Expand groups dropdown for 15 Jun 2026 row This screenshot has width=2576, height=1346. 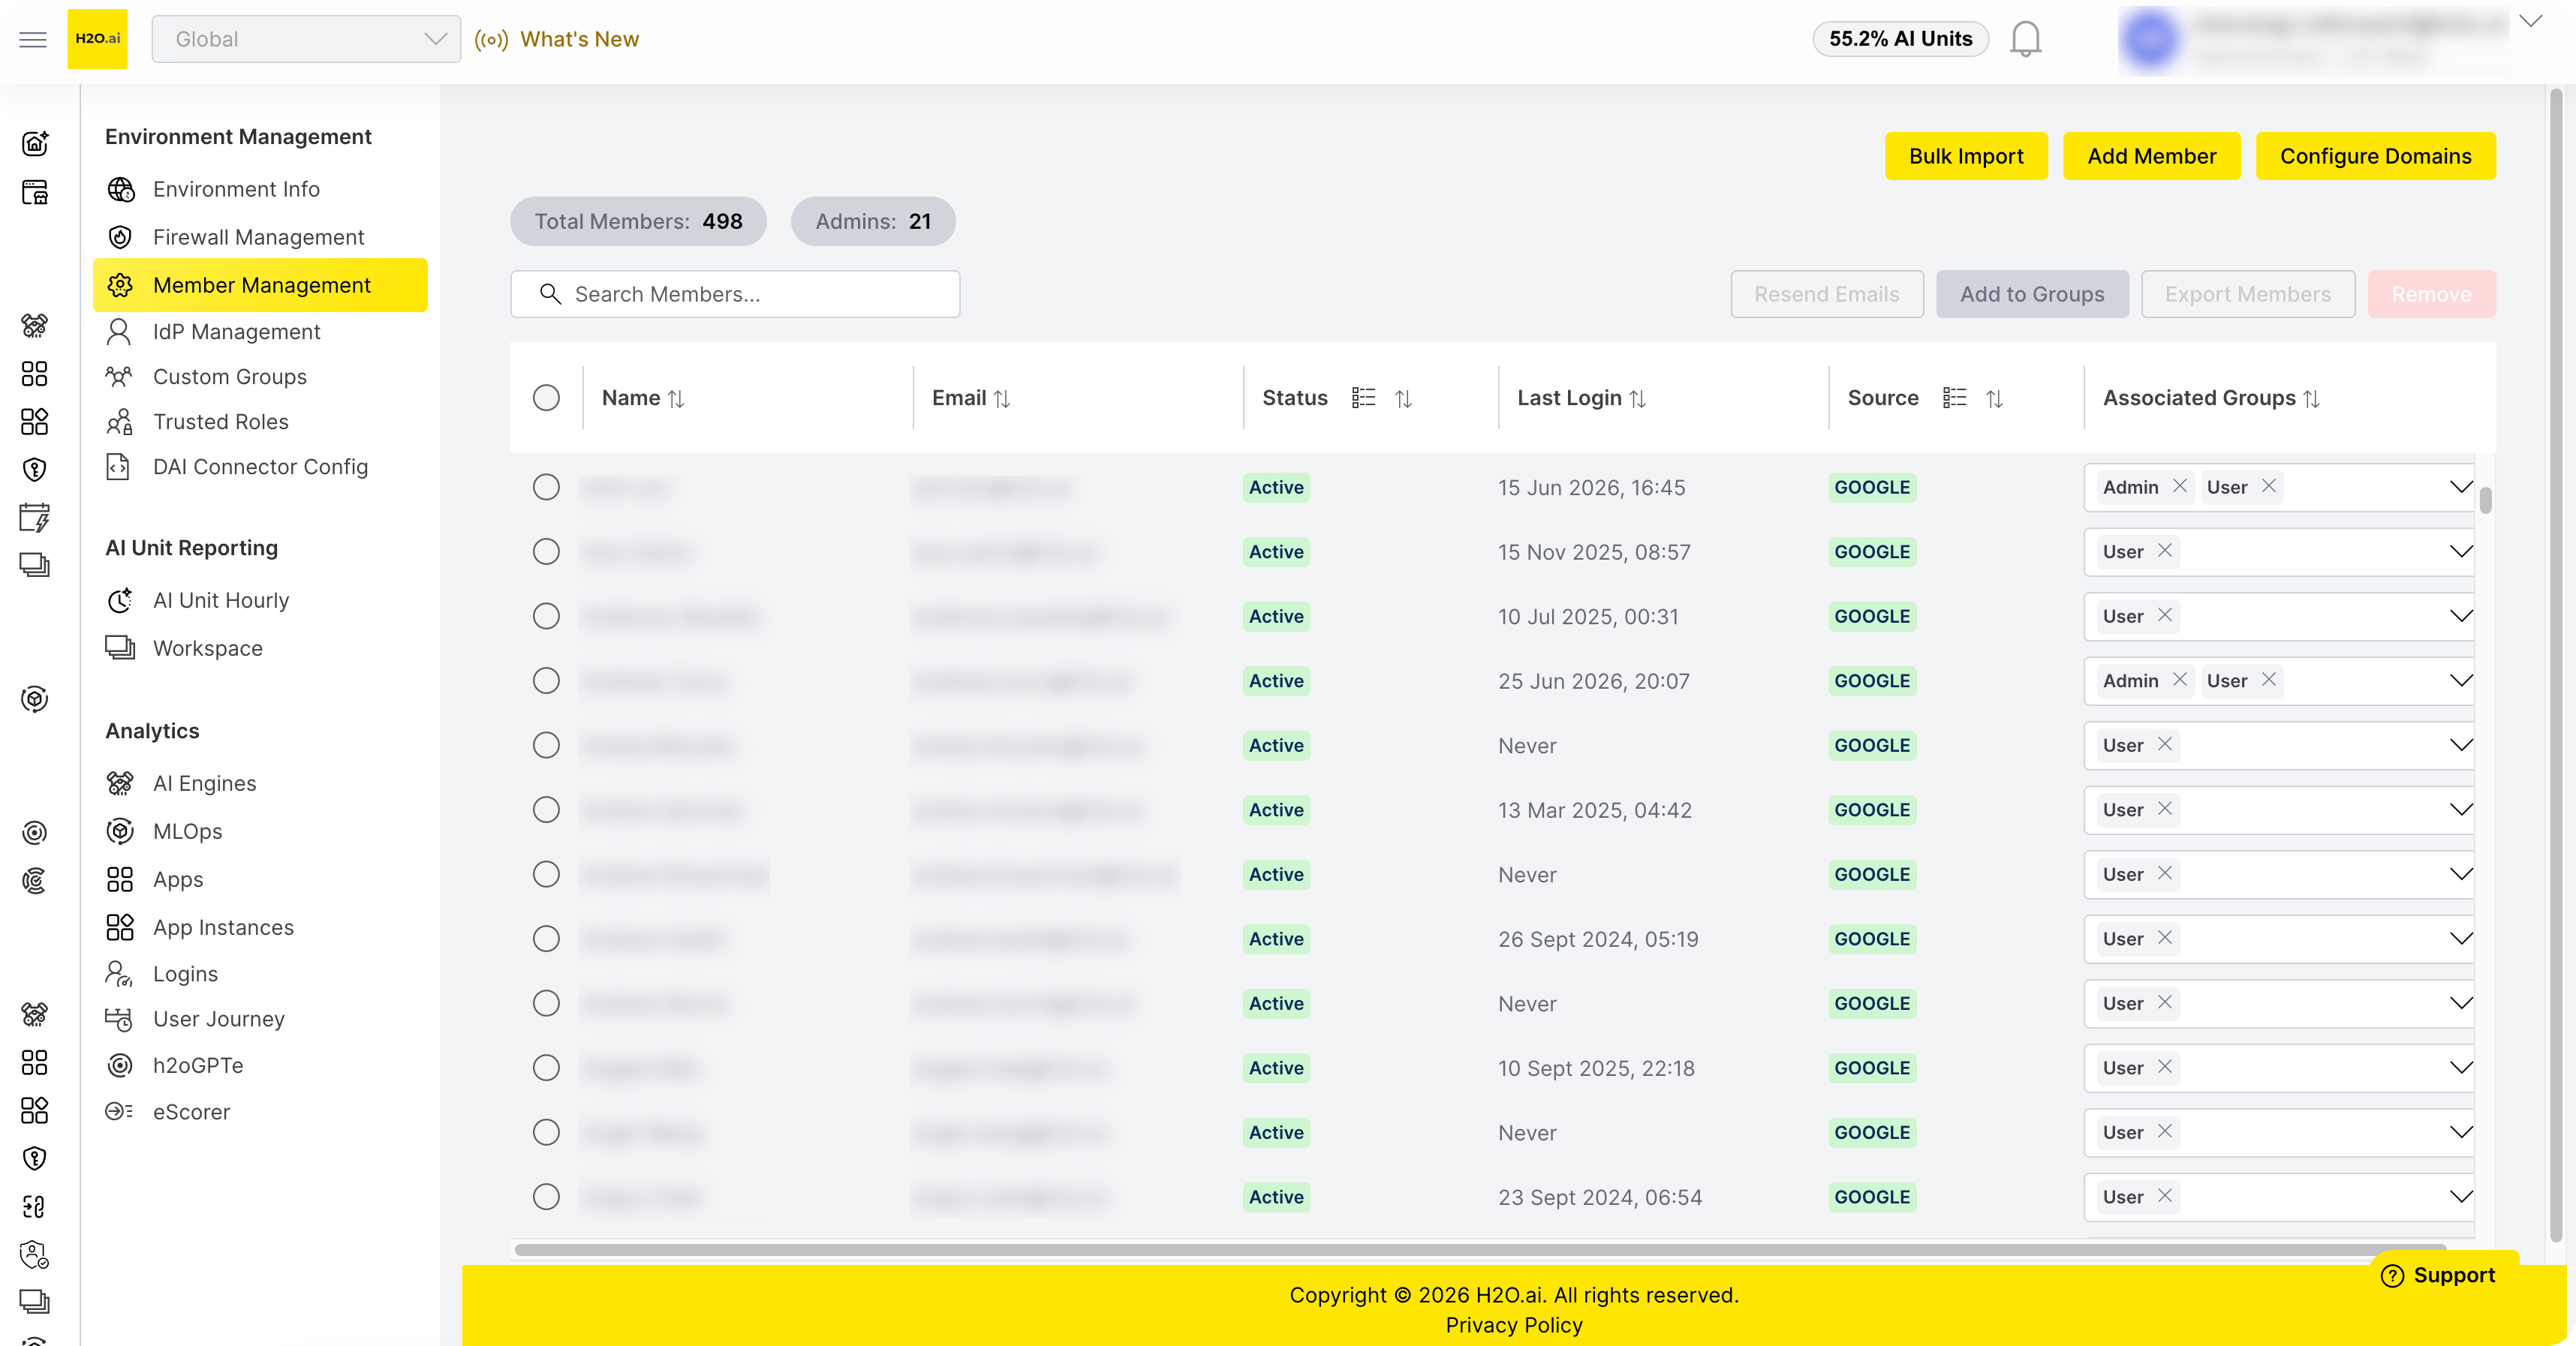tap(2461, 487)
